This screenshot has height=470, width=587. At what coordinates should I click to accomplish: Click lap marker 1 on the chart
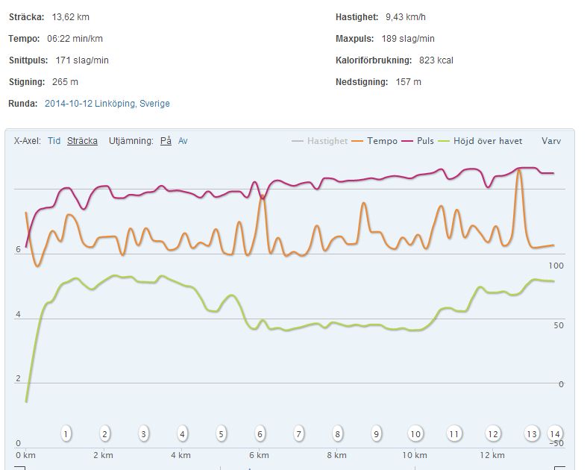click(66, 433)
